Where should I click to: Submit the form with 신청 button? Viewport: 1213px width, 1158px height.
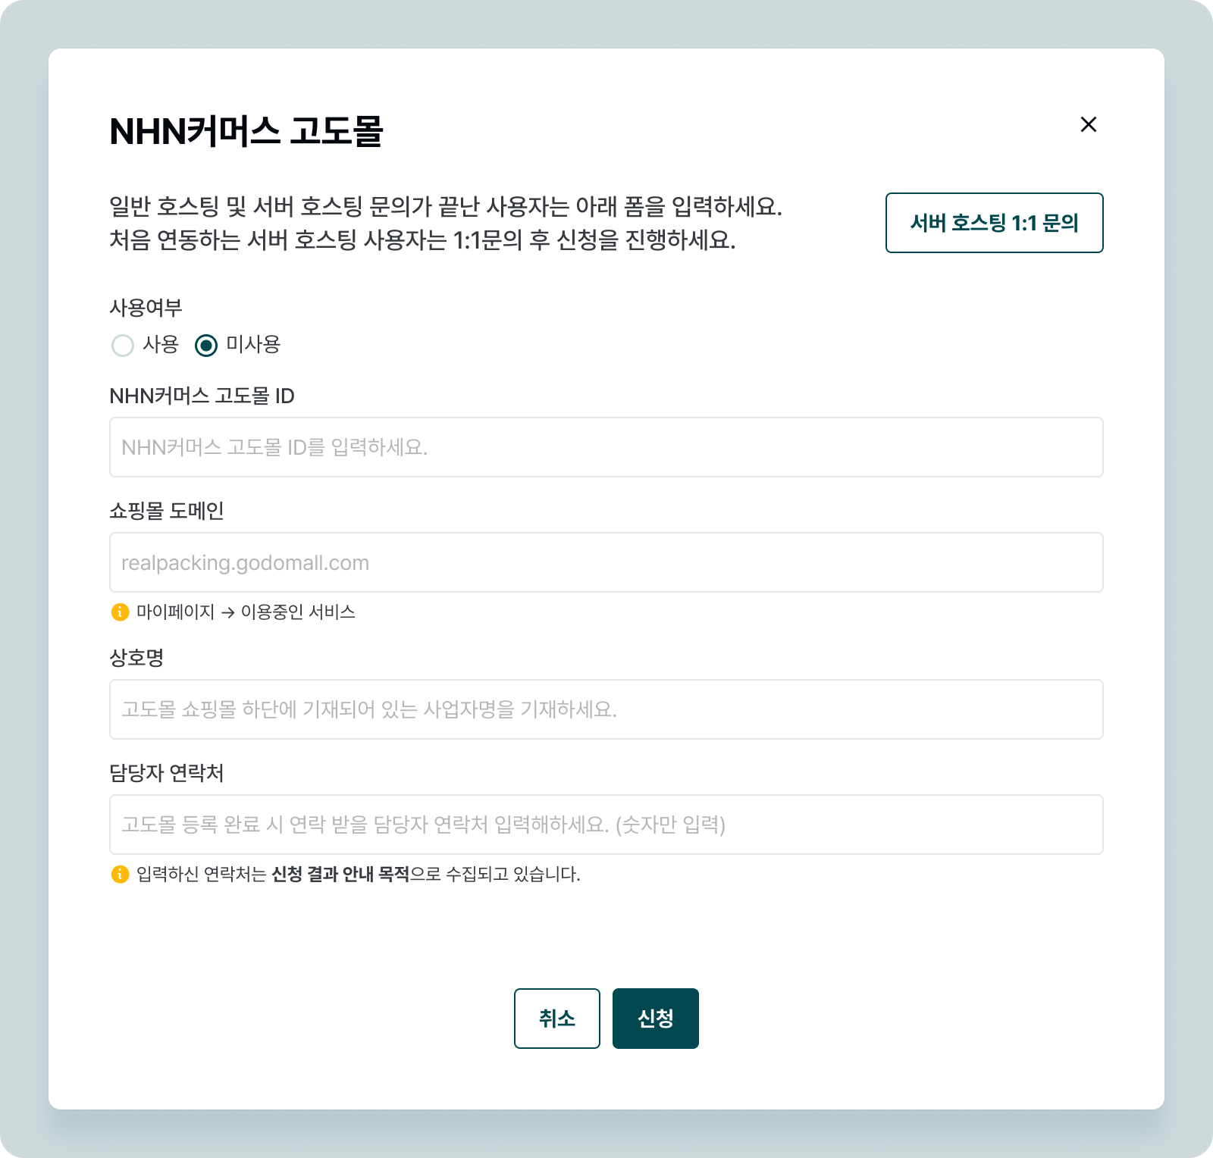pos(655,1019)
